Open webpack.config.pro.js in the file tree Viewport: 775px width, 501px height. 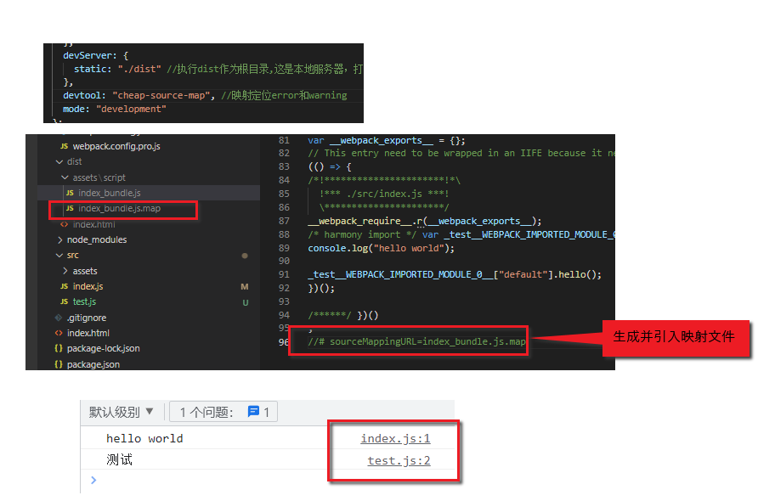coord(116,146)
